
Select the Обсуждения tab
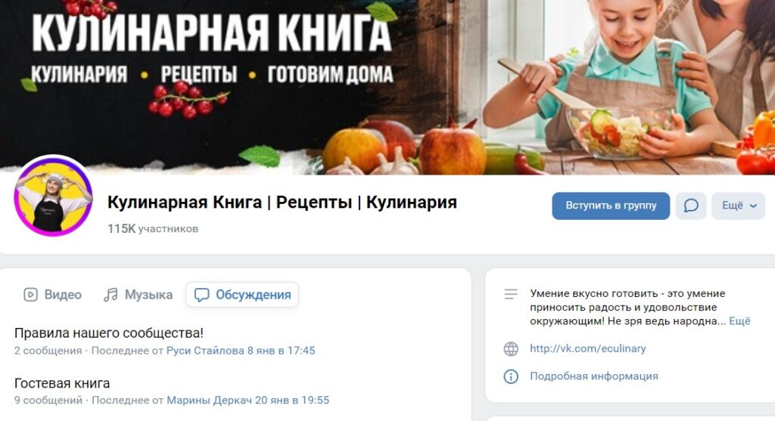tap(242, 295)
